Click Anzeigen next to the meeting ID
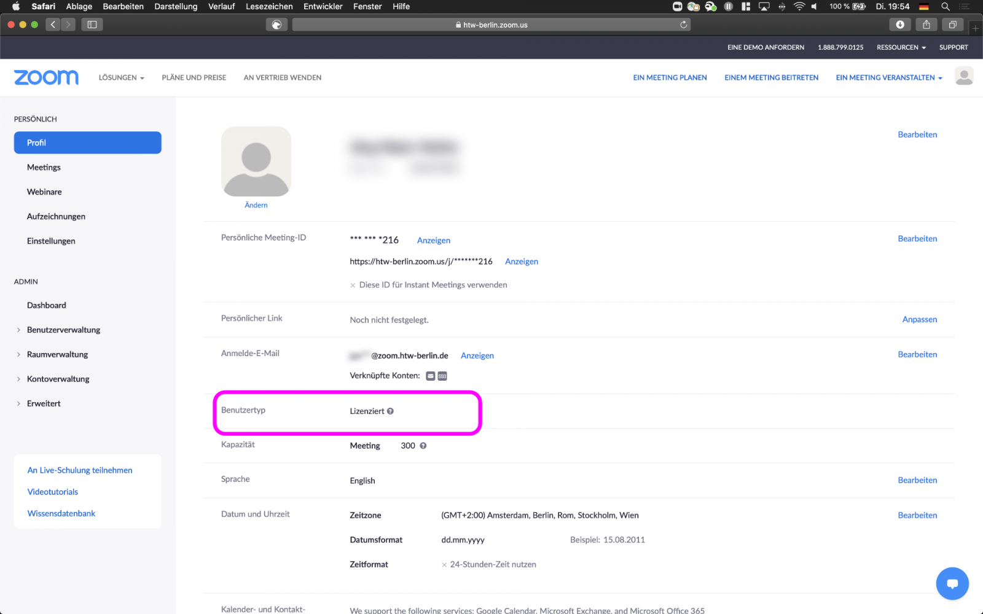The width and height of the screenshot is (983, 614). 434,240
